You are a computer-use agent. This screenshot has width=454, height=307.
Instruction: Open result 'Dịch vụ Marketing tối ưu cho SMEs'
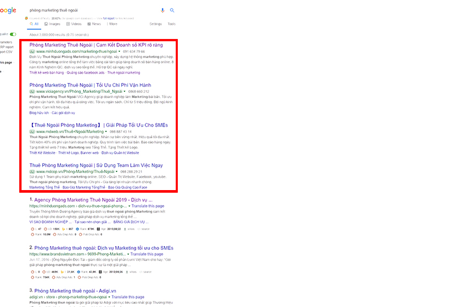104,248
